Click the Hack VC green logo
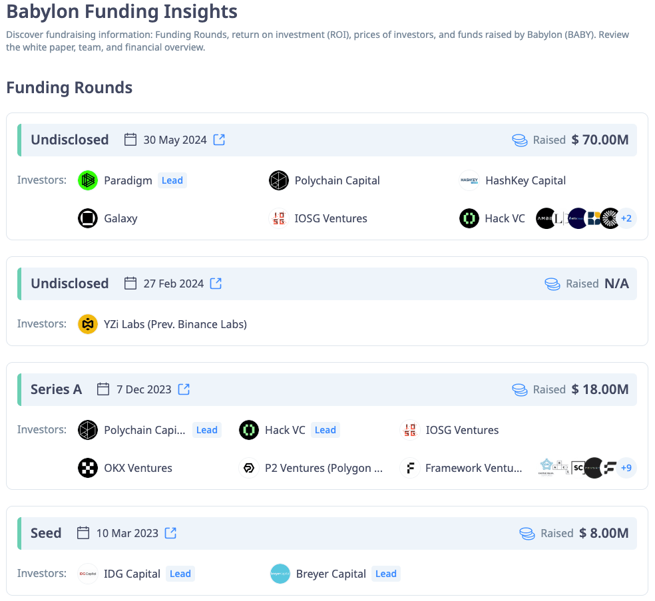This screenshot has height=601, width=655. click(469, 218)
